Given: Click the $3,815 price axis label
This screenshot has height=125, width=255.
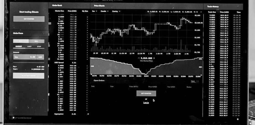Looking at the screenshot, I should coord(197,16).
